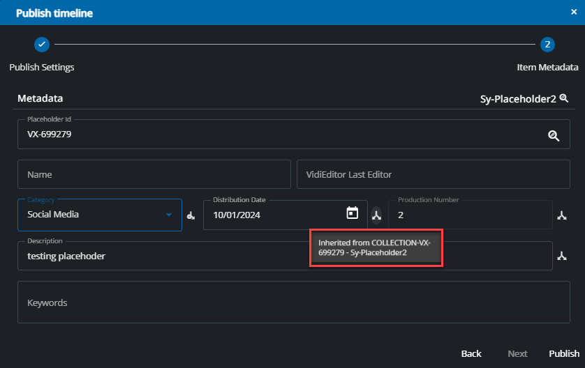The width and height of the screenshot is (585, 368).
Task: Click the magnifier icon beside Sy-Placeholder2
Action: tap(563, 99)
